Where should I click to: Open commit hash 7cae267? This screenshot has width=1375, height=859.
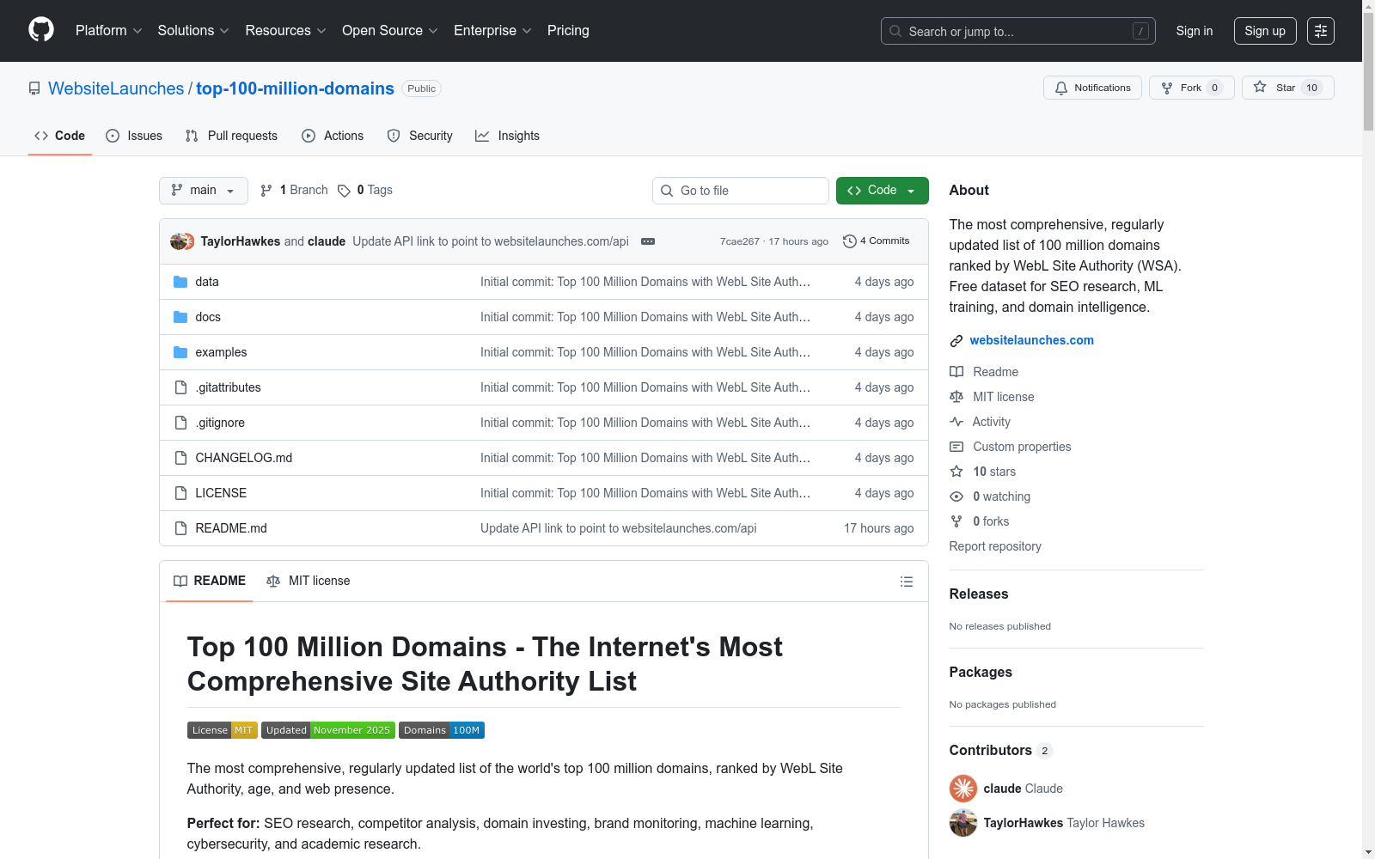pos(740,241)
